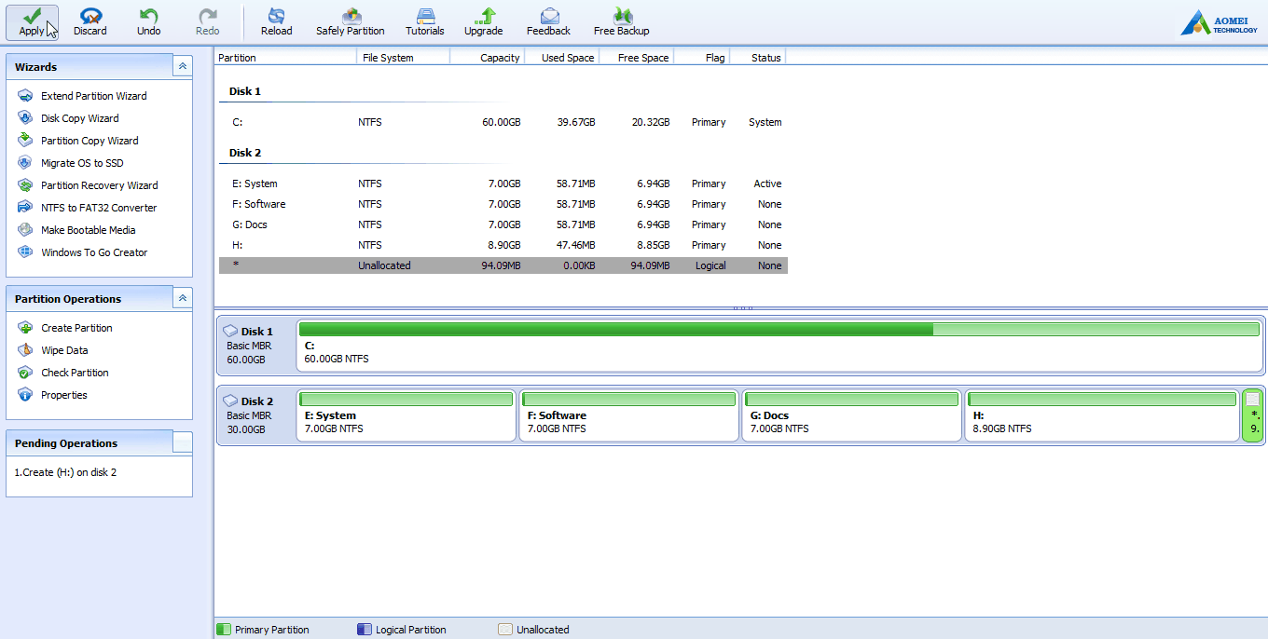Select the Disk 2 drive icon in disk map

click(230, 401)
